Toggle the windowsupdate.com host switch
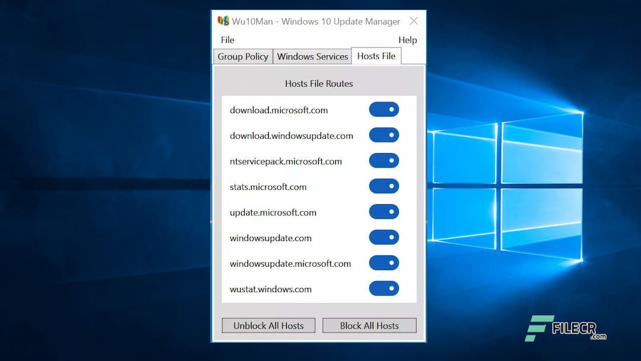The height and width of the screenshot is (361, 641). pos(383,237)
